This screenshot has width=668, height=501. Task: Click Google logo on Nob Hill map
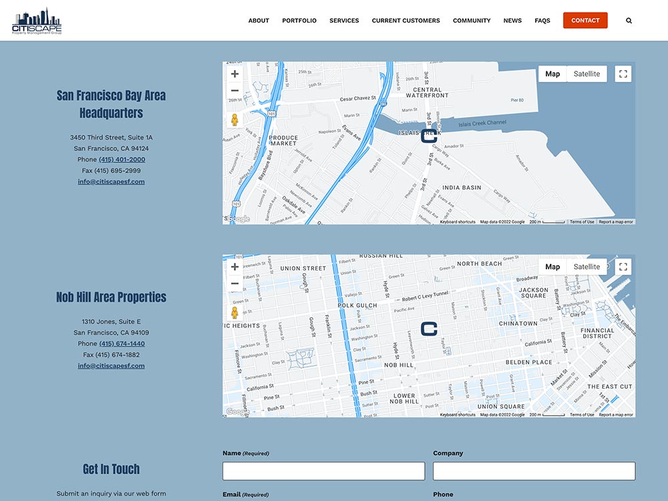pos(238,411)
